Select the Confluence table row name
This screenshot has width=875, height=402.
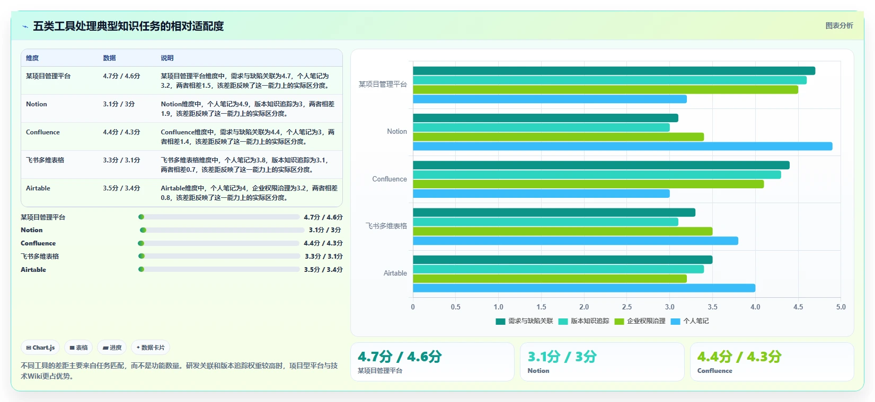[43, 132]
